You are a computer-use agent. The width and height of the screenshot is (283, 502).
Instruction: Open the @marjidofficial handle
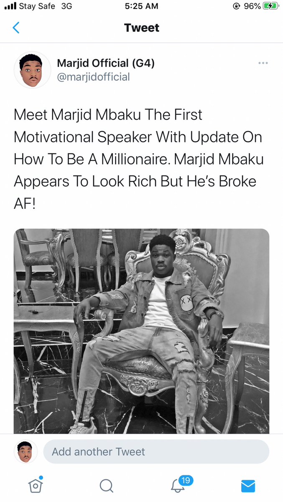(93, 77)
